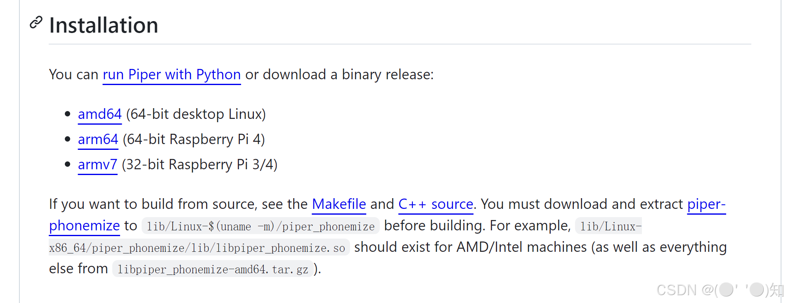Click the 32-bit Raspberry Pi 3/4 description
Viewport: 786px width, 303px height.
click(200, 165)
